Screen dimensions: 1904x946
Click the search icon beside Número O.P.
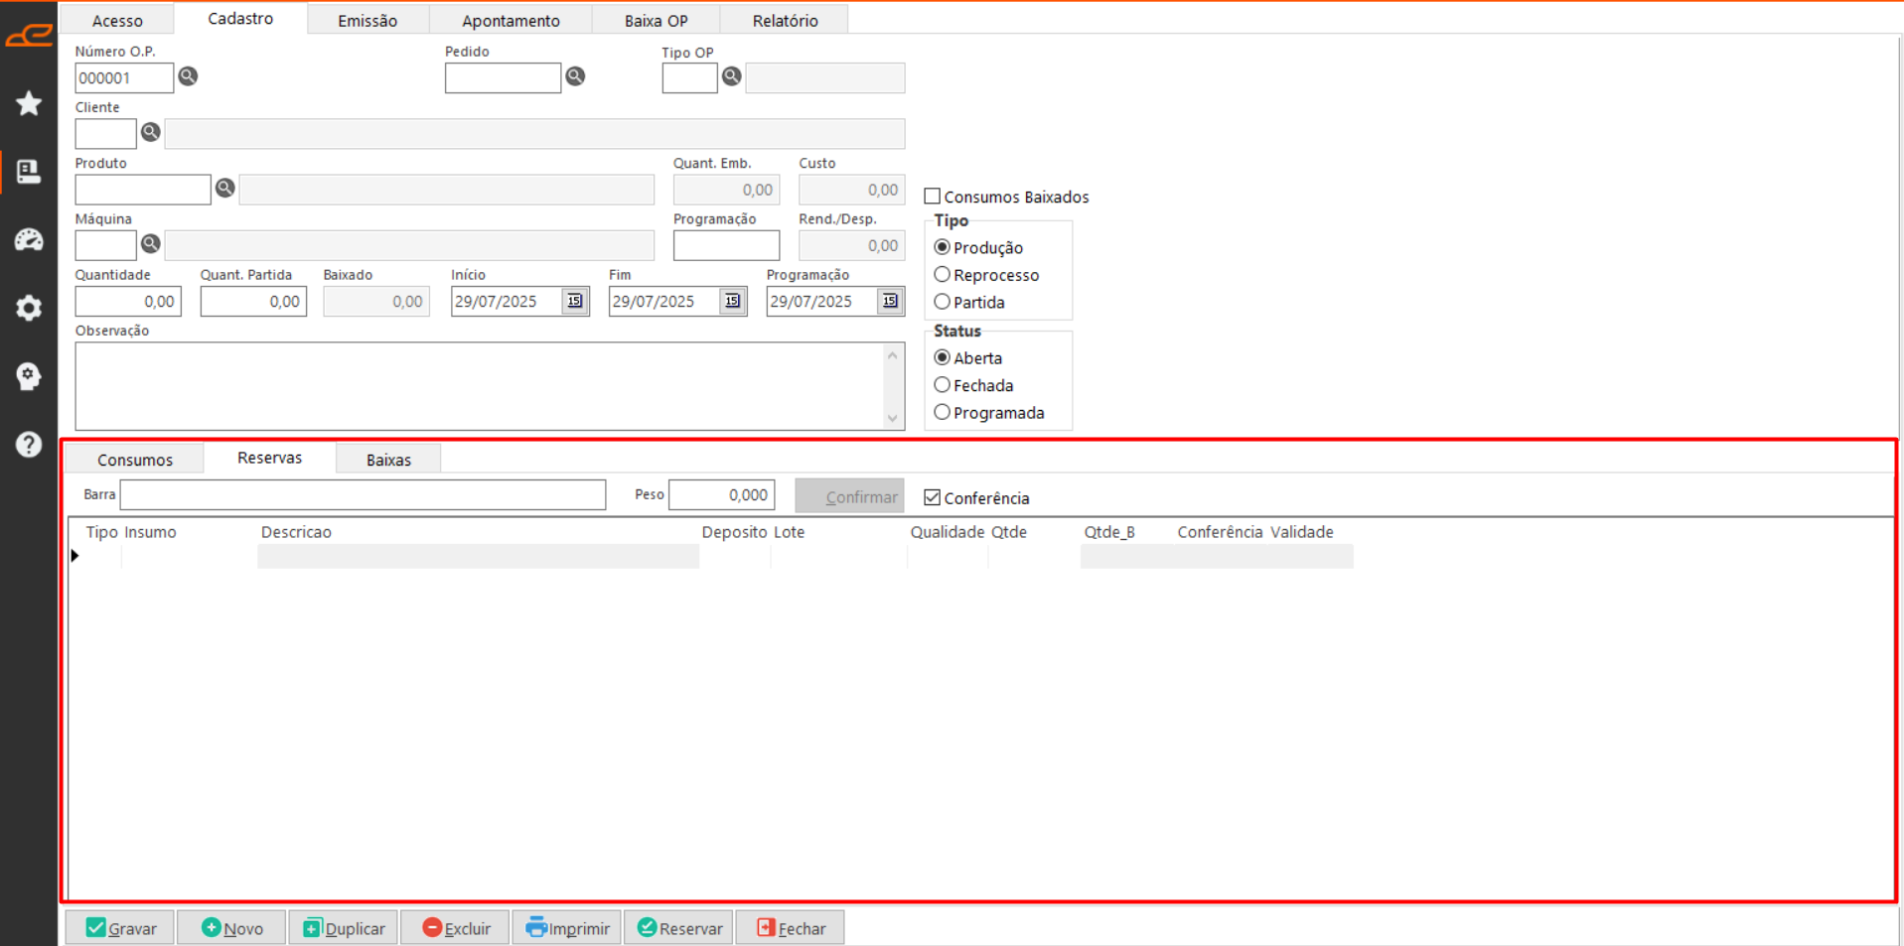pyautogui.click(x=188, y=76)
